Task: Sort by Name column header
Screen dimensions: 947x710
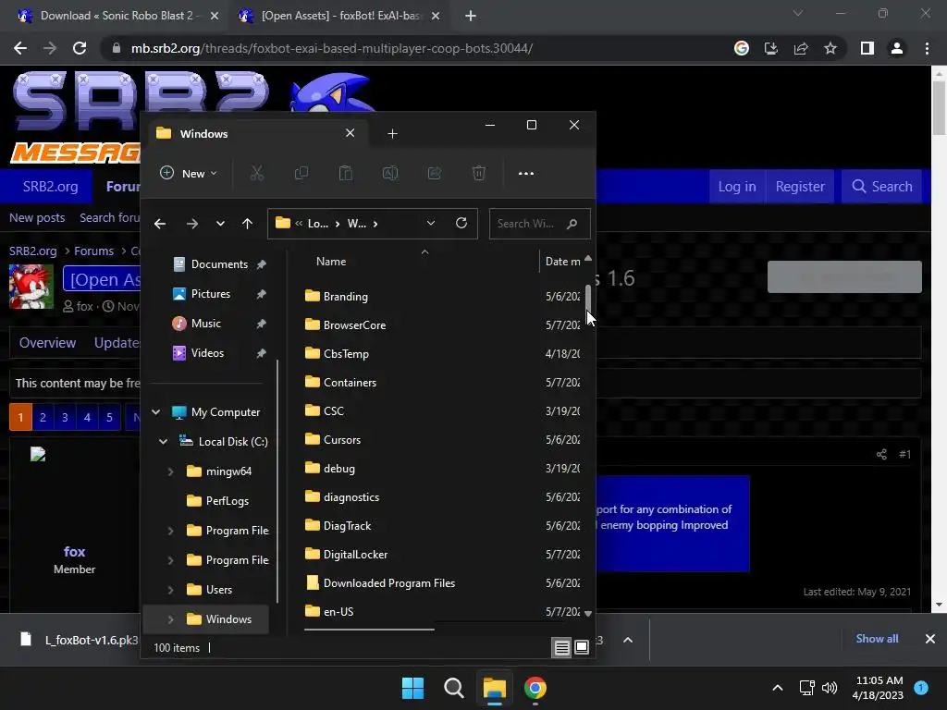Action: [x=331, y=262]
